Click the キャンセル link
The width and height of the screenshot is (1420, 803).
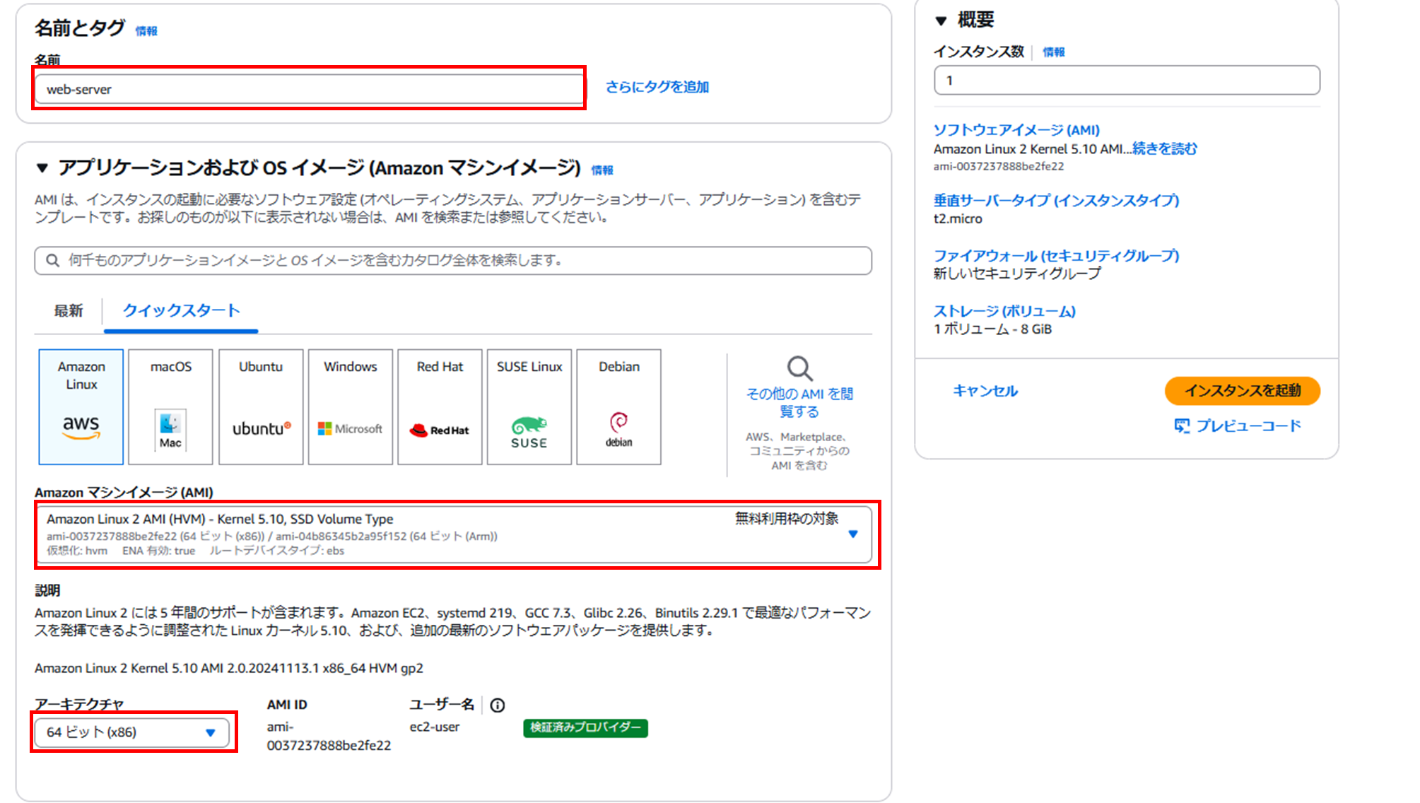pyautogui.click(x=985, y=391)
